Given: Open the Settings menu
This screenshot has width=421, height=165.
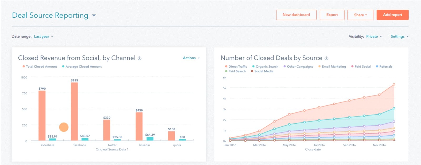Looking at the screenshot, I should (399, 37).
